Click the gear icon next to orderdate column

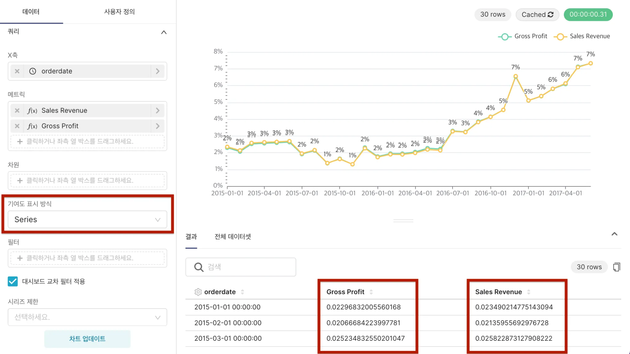tap(198, 292)
